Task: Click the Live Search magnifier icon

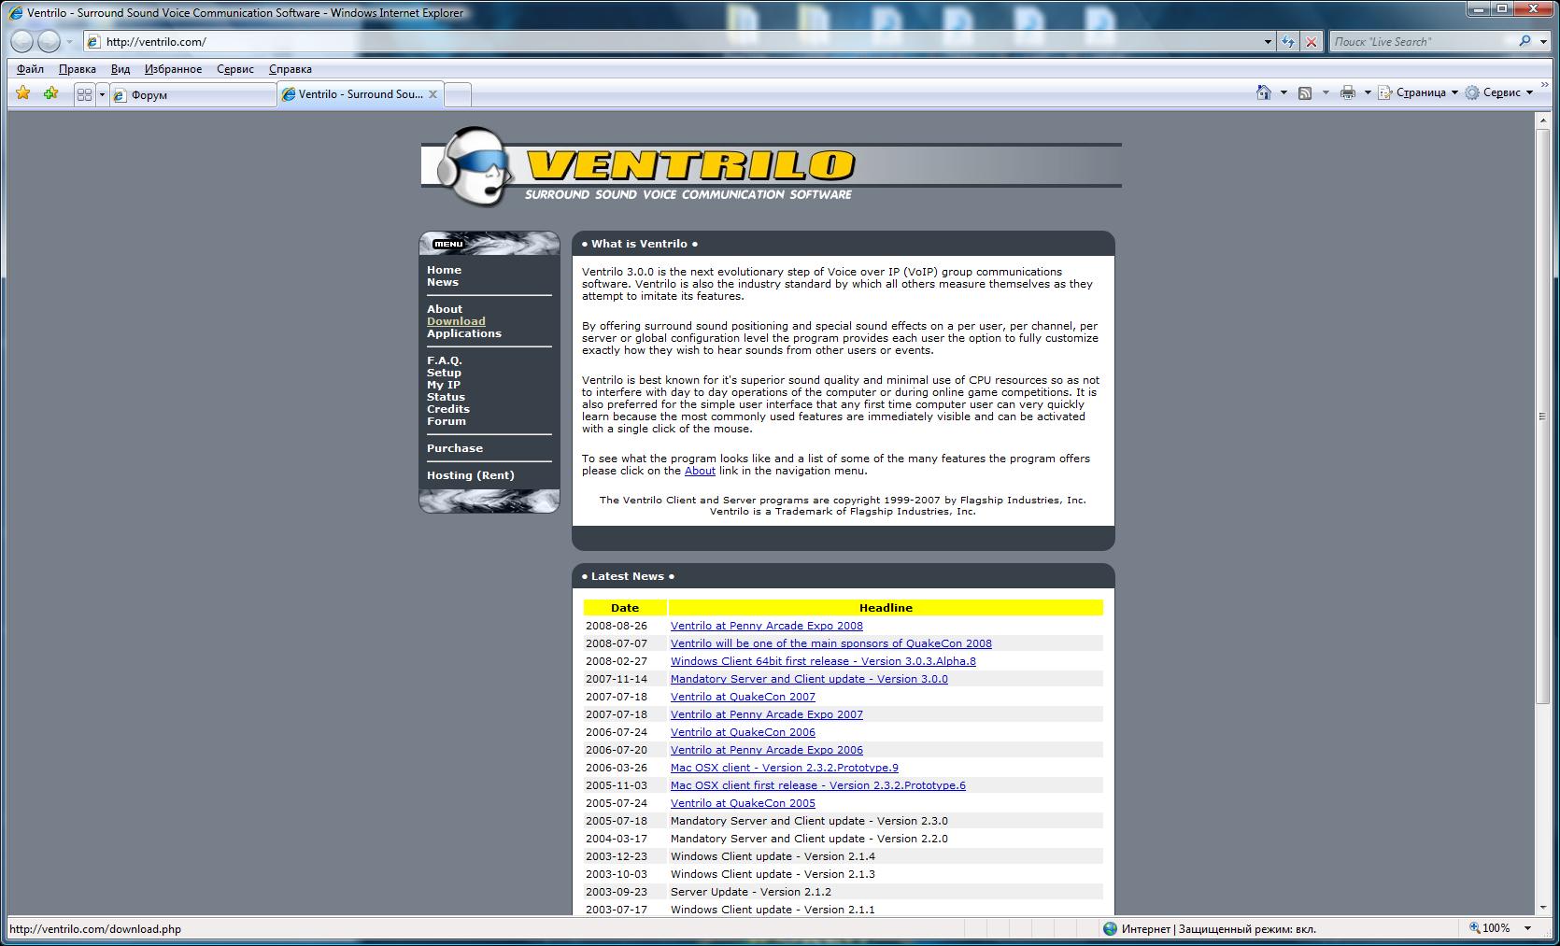Action: (x=1525, y=41)
